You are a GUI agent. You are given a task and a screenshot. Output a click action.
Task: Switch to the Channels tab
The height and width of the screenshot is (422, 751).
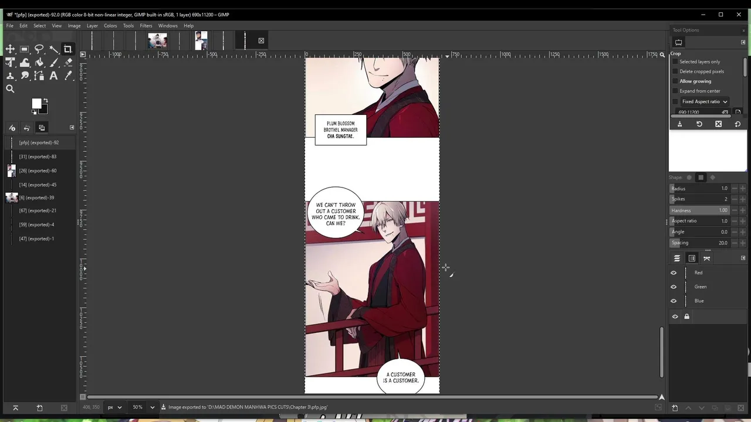692,258
